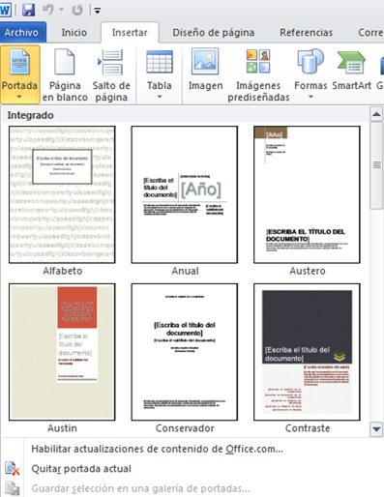Select the Conservador cover page thumbnail

coord(185,352)
